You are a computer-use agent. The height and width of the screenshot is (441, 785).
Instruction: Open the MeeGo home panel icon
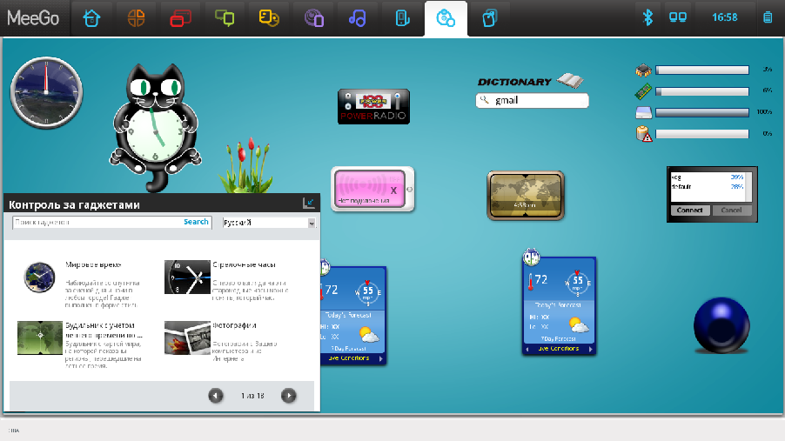92,17
